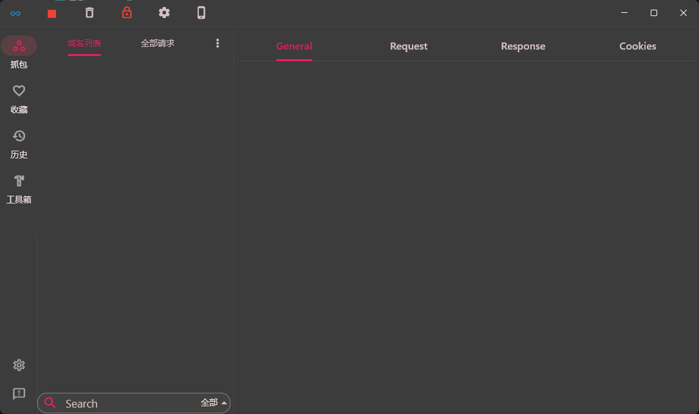Open the 收藏 favorites panel
The height and width of the screenshot is (414, 699).
19,98
